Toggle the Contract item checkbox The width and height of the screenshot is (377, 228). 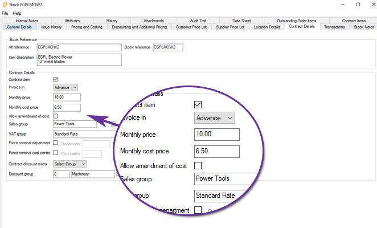[x=55, y=79]
